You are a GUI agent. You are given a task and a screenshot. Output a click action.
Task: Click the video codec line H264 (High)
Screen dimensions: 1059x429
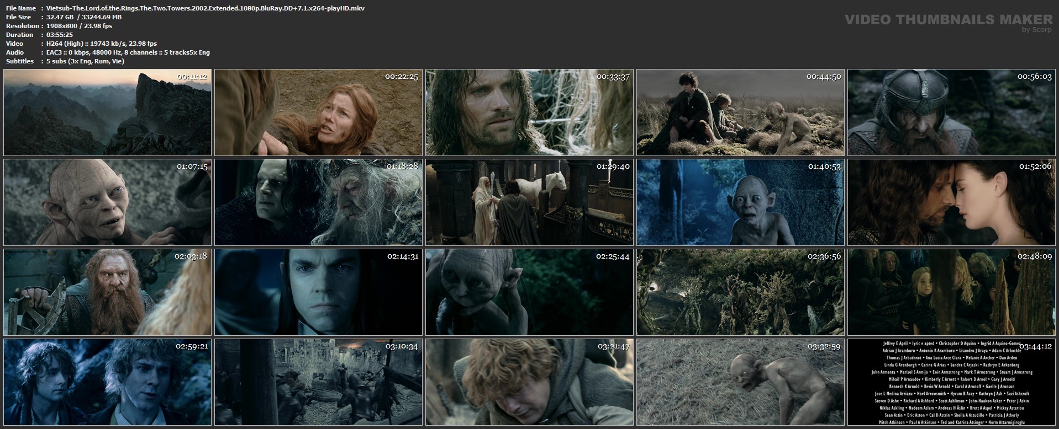[102, 44]
